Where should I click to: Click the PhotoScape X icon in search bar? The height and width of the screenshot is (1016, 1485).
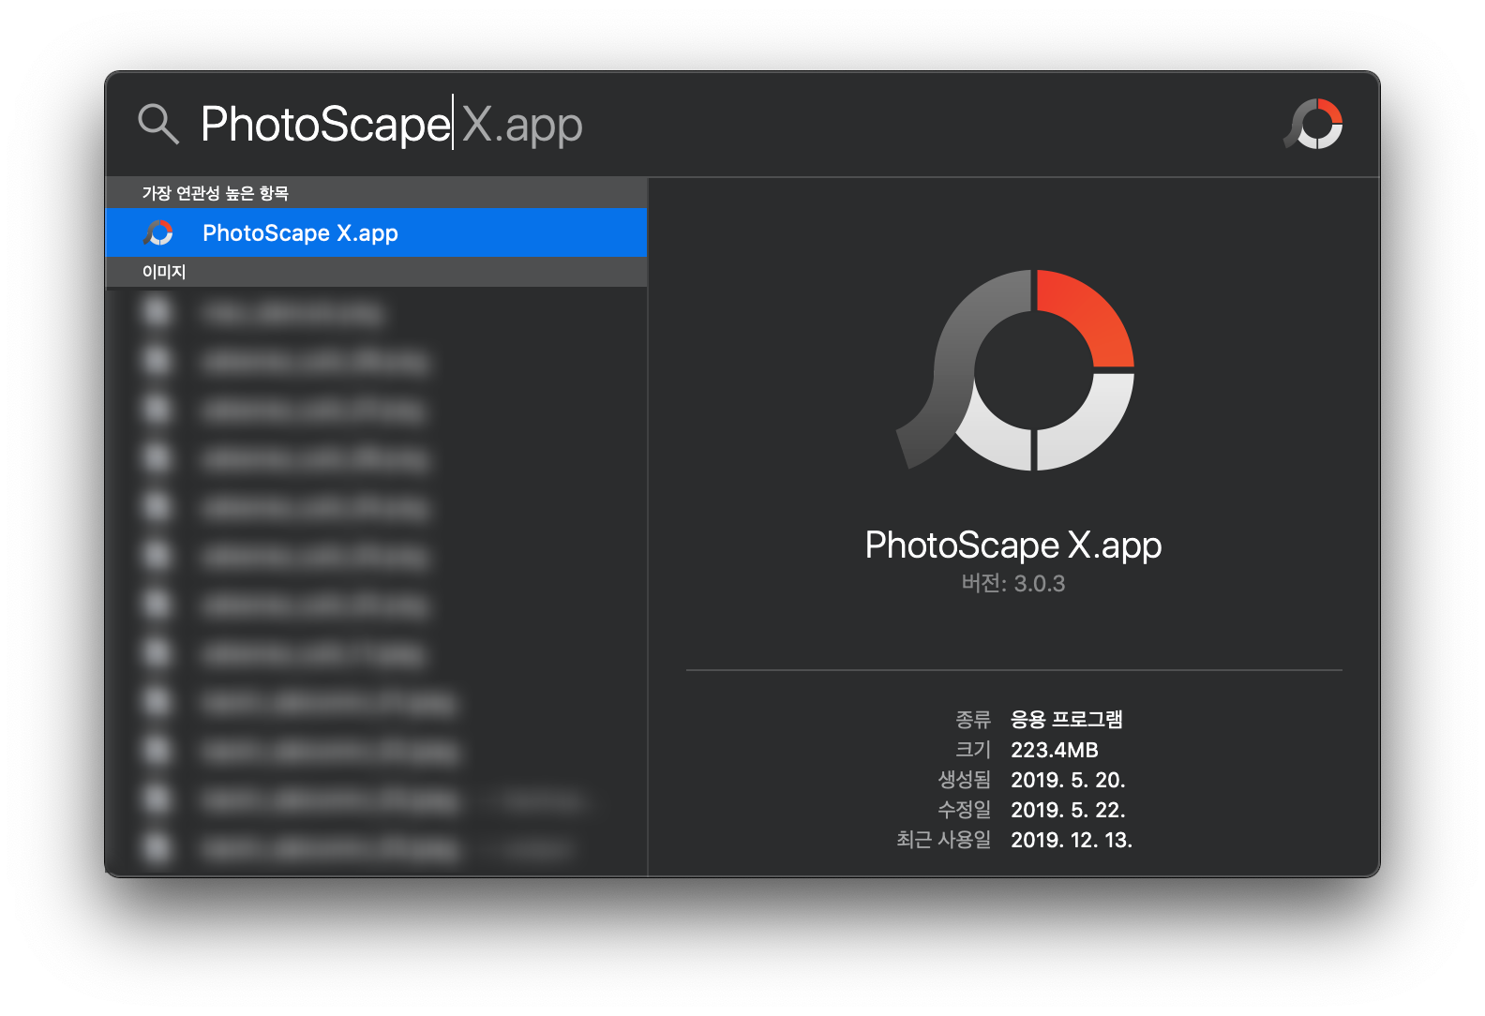(x=1313, y=124)
